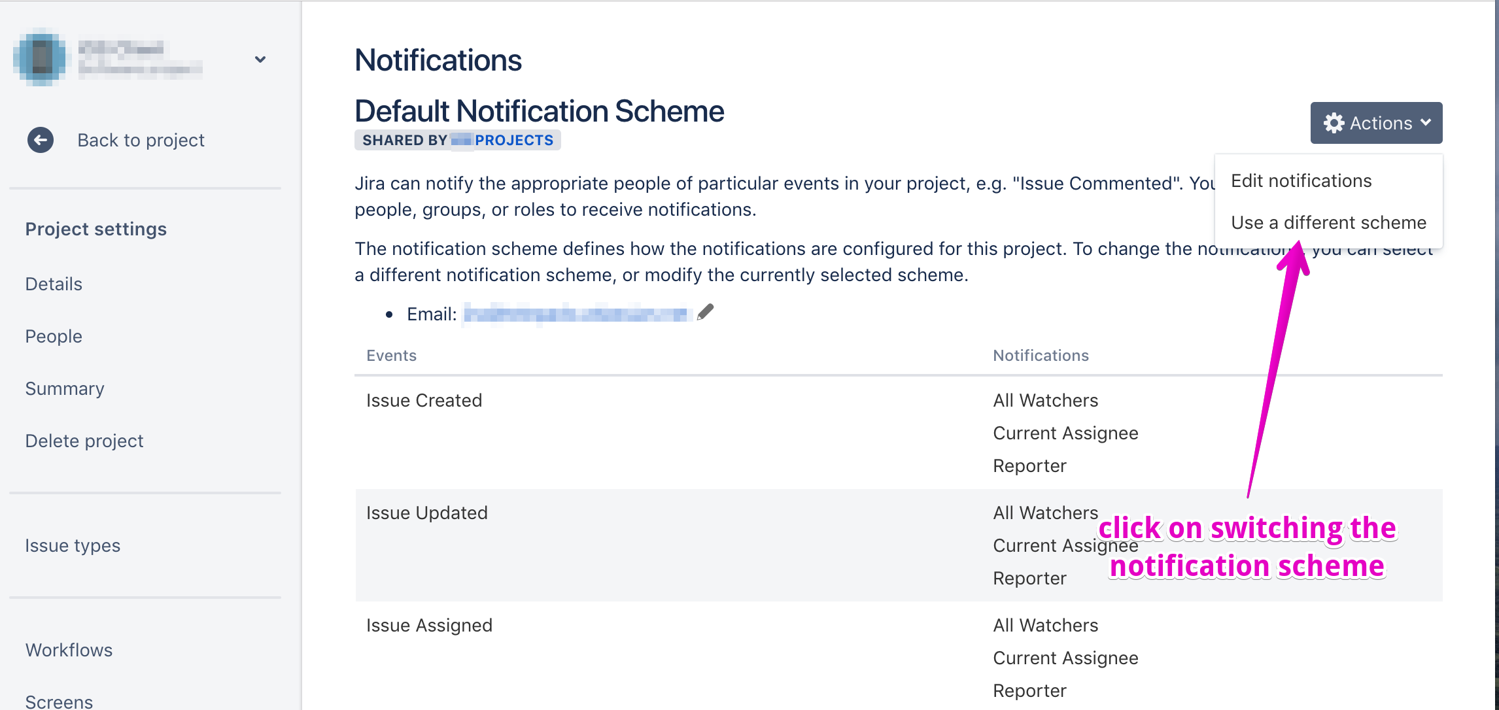Screen dimensions: 1499x710
Task: Click the Issue Created event row
Action: pos(424,400)
